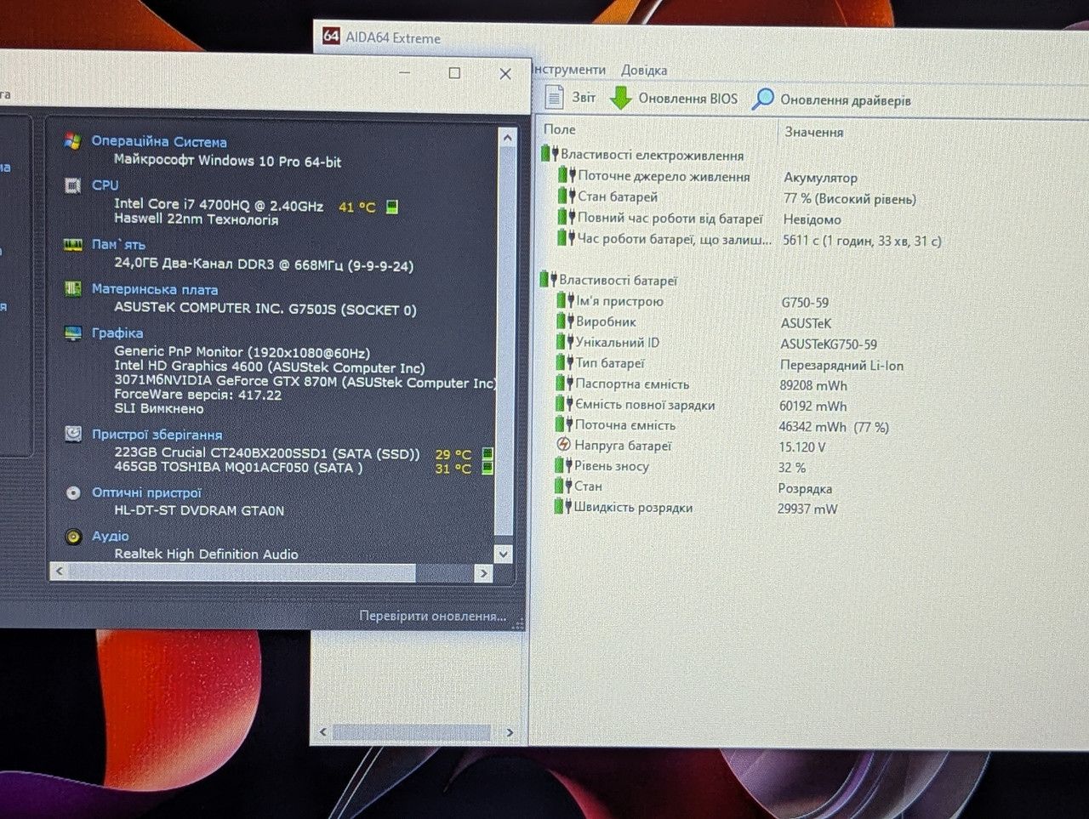
Task: Click the Звіт report icon in toolbar
Action: point(555,96)
